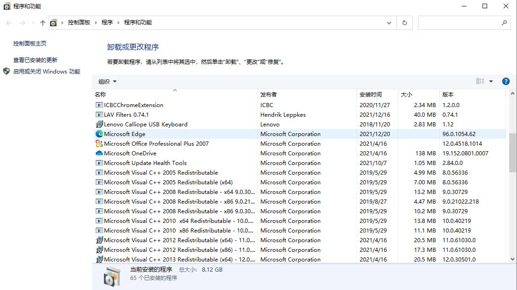Click the Microsoft Edge program icon

pyautogui.click(x=99, y=134)
